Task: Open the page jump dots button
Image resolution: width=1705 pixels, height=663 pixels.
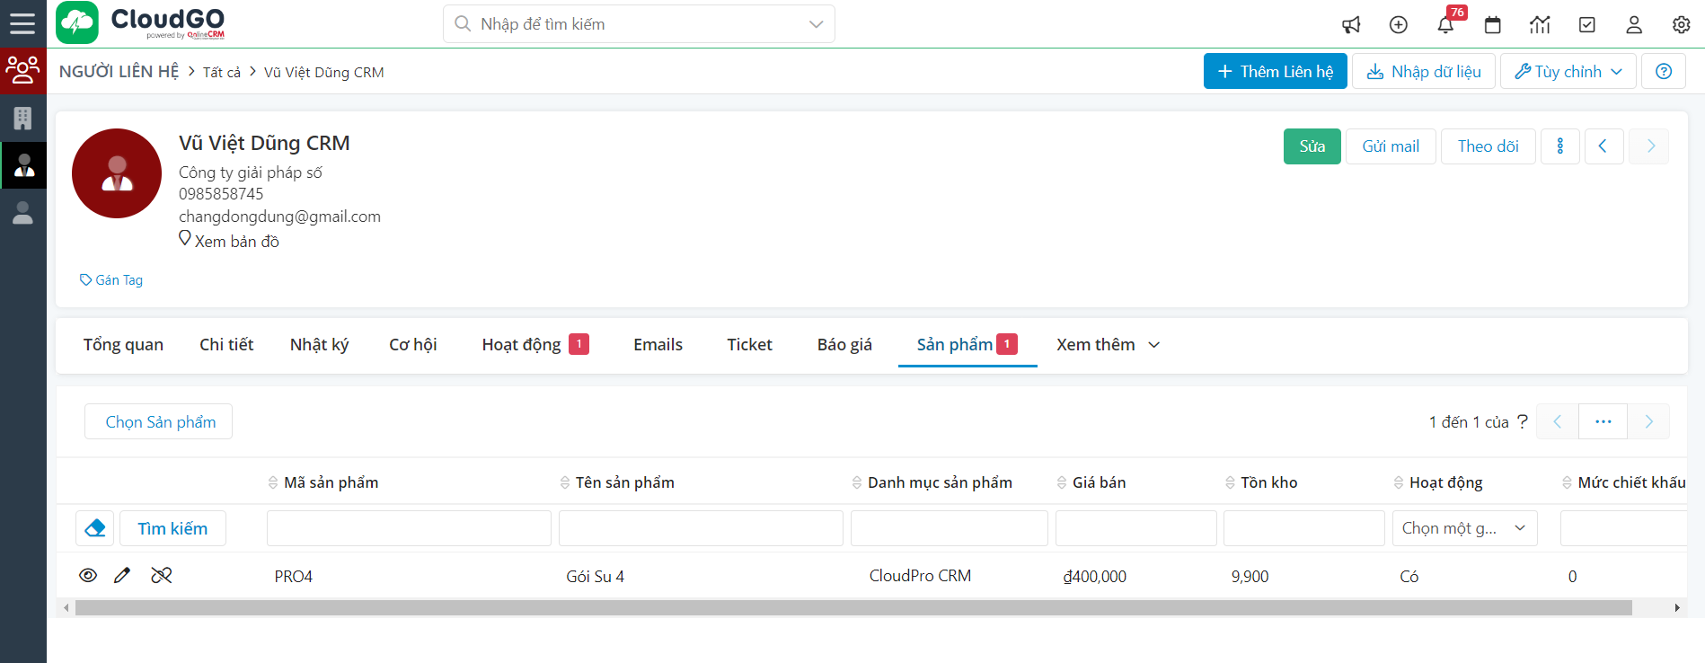Action: pos(1603,421)
